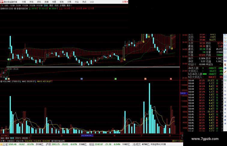
Task: Select monthly period 月 in right sidebar
Action: pyautogui.click(x=225, y=109)
